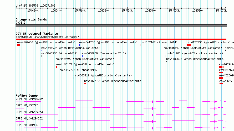The height and width of the screenshot is (131, 234).
Task: Select the nsv4545849 blue variant marker
Action: [164, 50]
